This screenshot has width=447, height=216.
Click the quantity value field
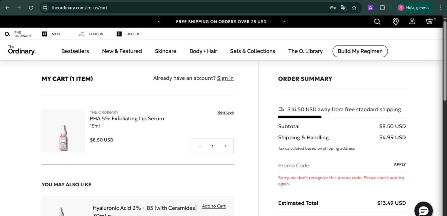pos(212,146)
